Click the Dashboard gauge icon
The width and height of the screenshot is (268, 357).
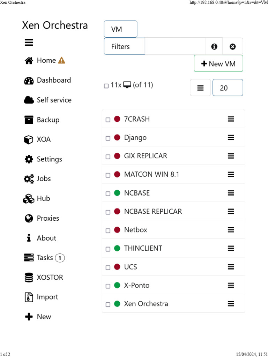coord(29,81)
